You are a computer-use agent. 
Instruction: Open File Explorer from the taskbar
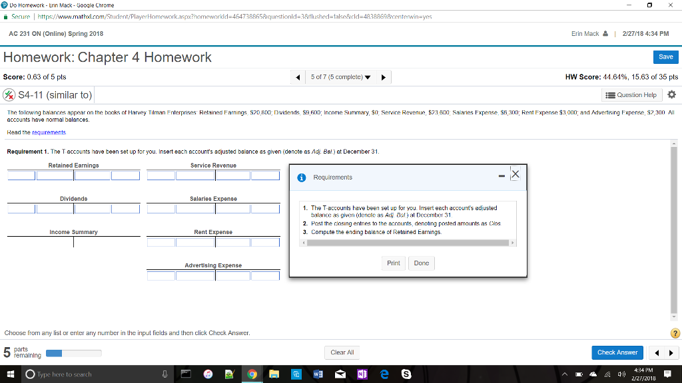point(274,374)
